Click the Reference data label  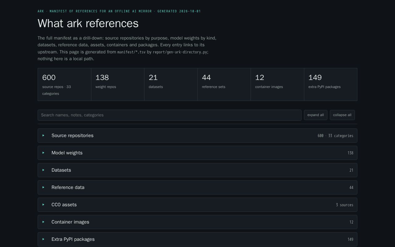68,187
